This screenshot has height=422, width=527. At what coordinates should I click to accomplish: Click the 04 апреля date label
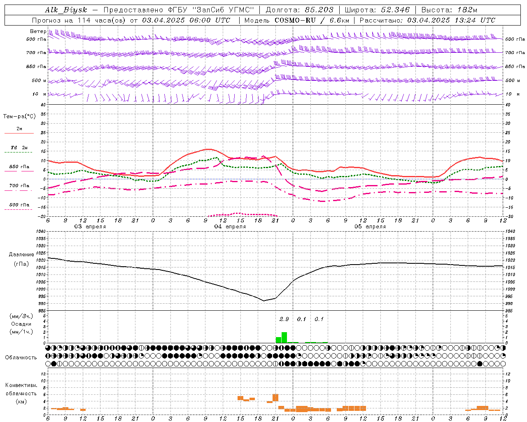(230, 227)
